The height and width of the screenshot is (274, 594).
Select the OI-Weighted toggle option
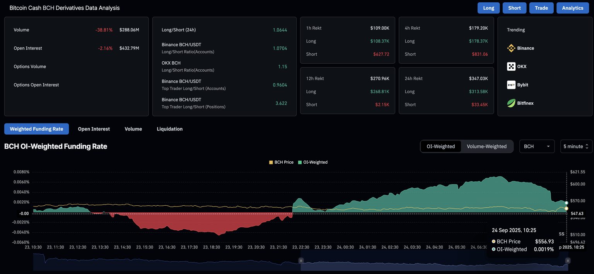click(x=440, y=146)
